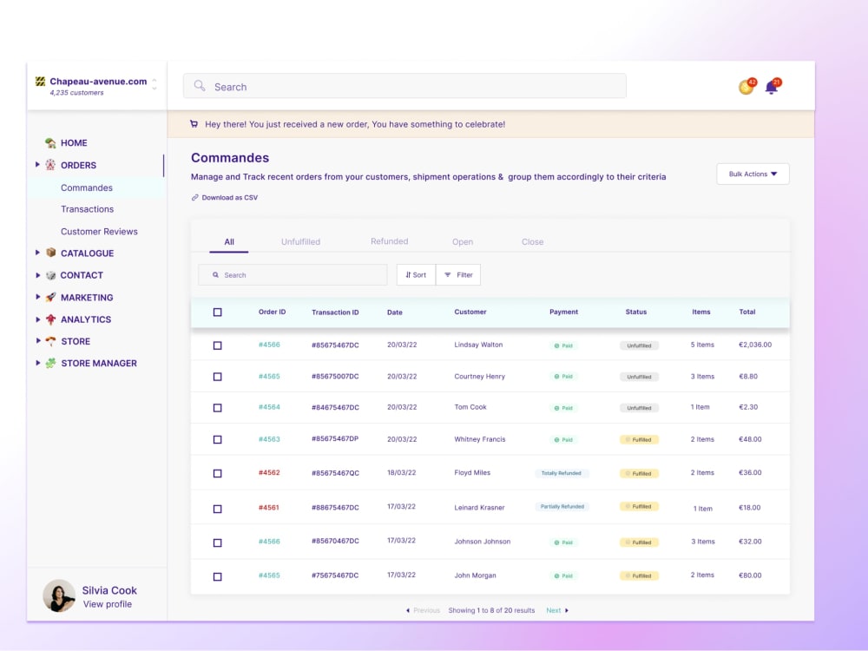Click the Next pagination link

click(554, 610)
